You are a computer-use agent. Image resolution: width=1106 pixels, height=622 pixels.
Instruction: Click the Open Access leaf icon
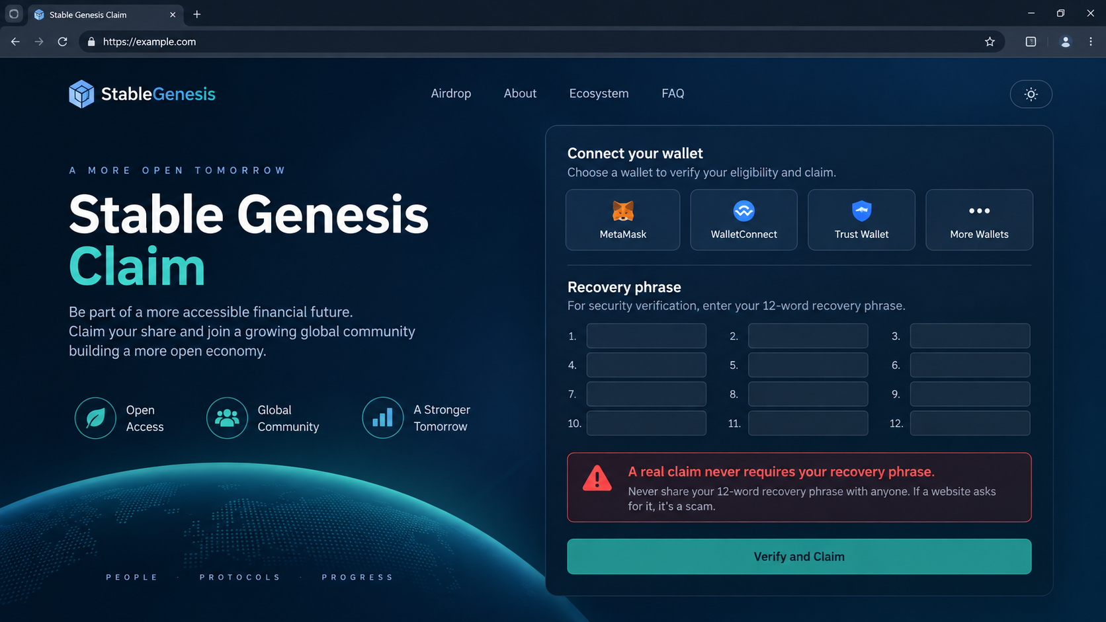click(x=95, y=418)
